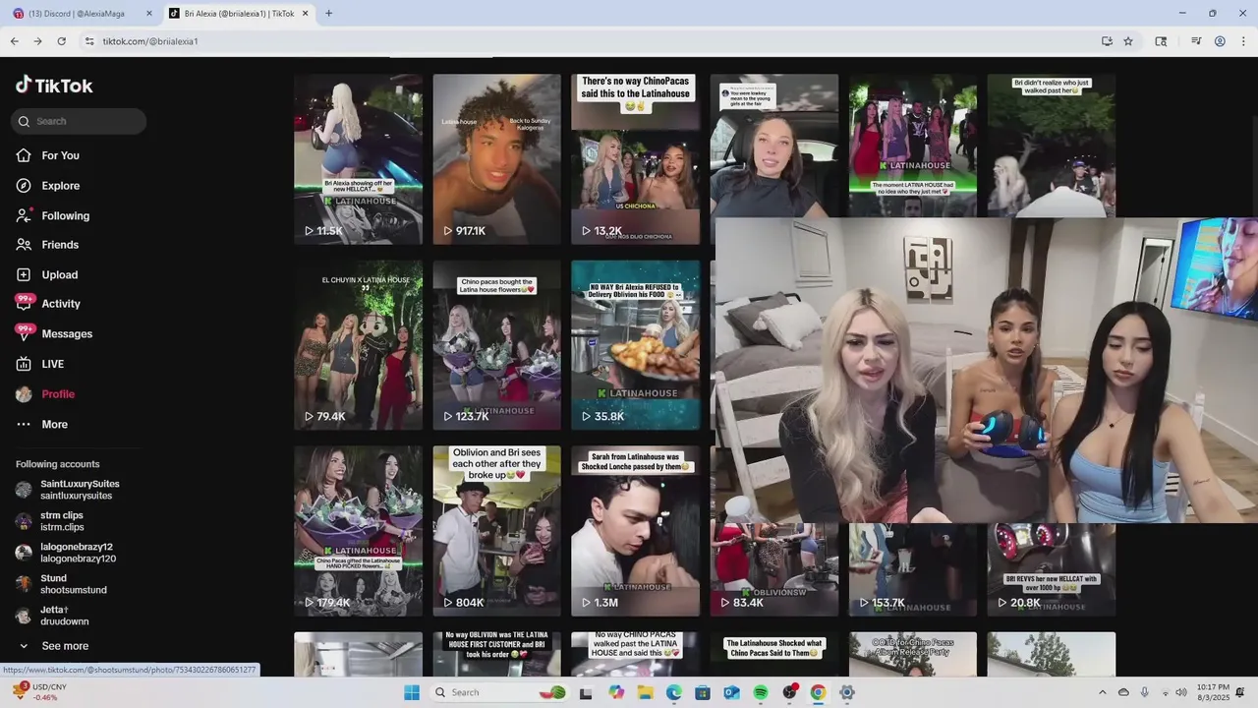Show hidden system tray icons
Image resolution: width=1258 pixels, height=708 pixels.
(x=1102, y=692)
